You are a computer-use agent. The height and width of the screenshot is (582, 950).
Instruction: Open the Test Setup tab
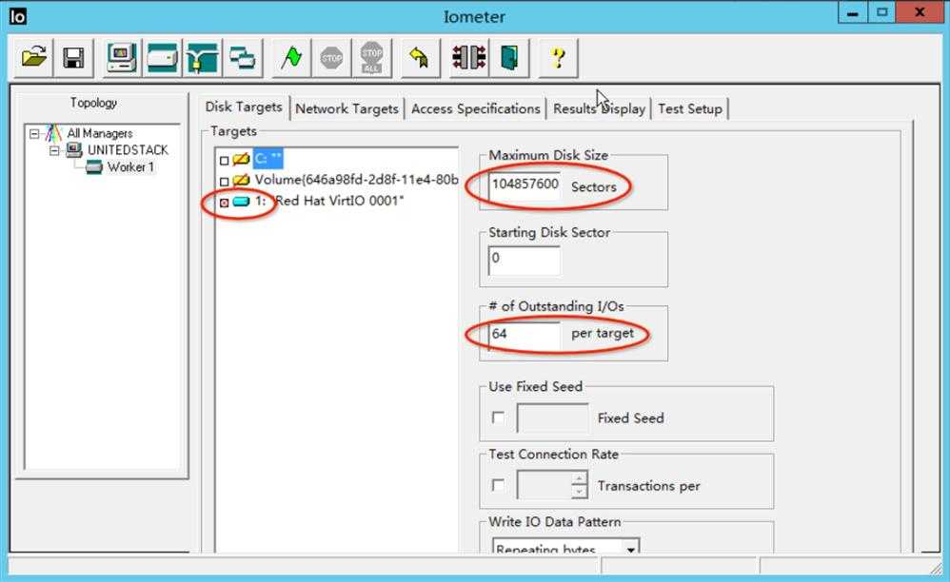[689, 109]
